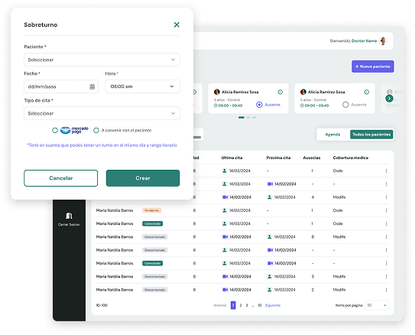Click the Siguiente pagination link

pos(273,305)
